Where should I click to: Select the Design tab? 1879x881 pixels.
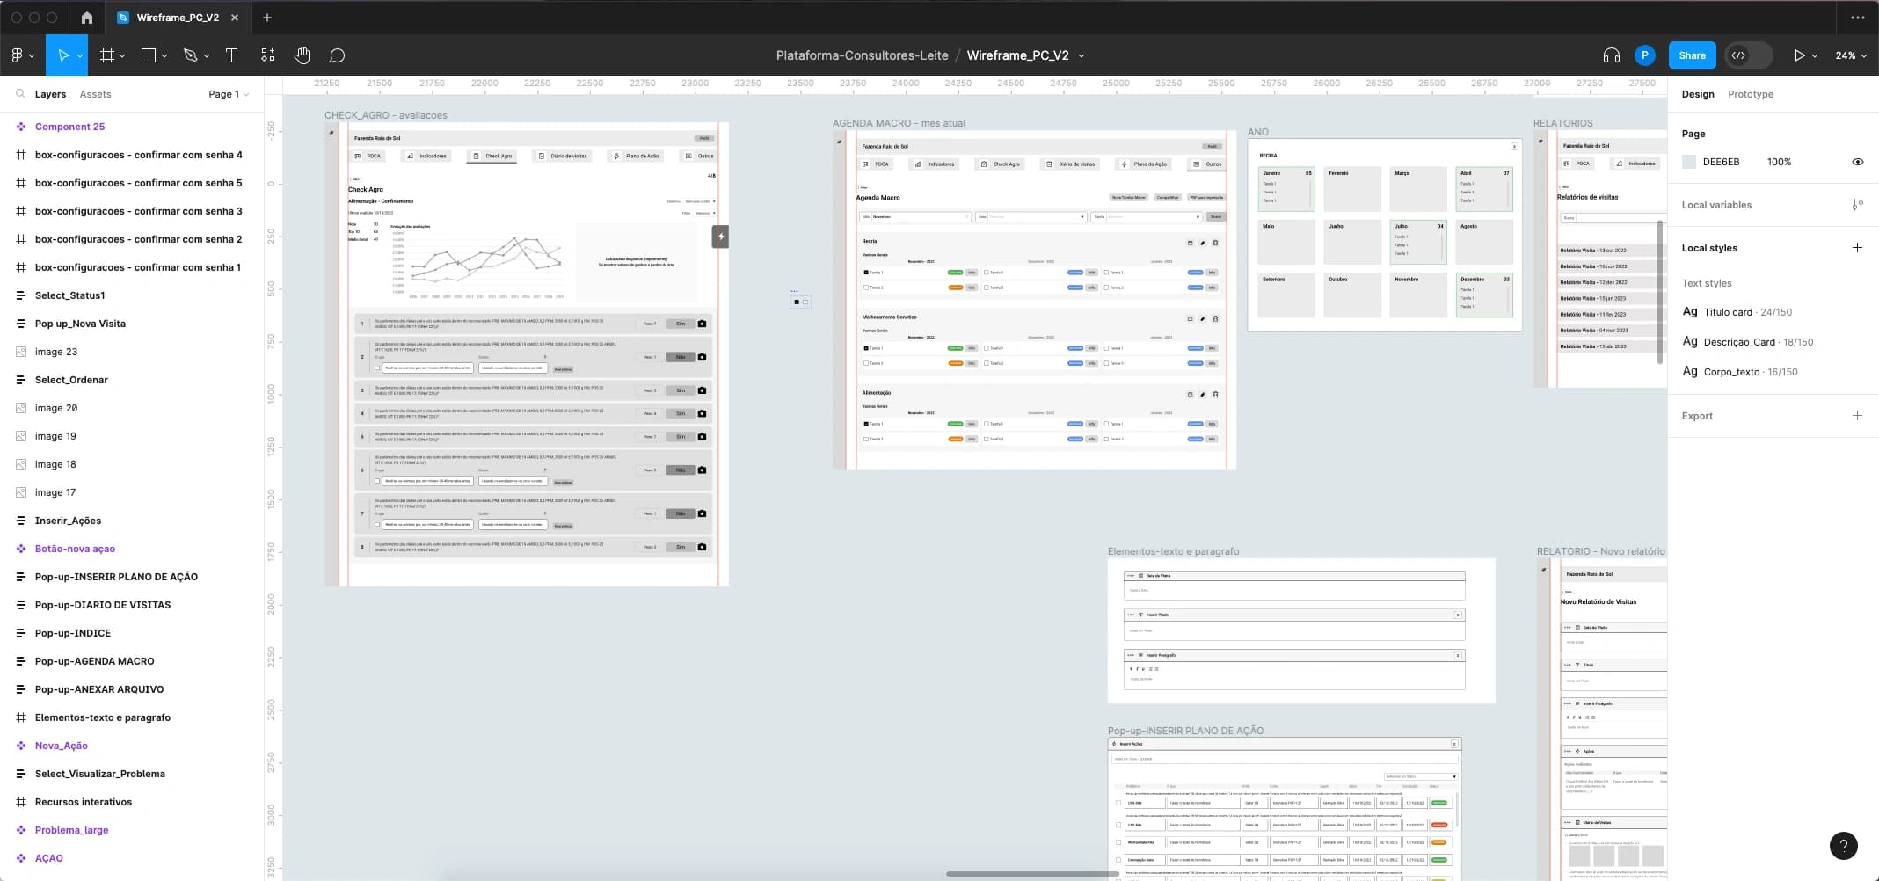click(x=1698, y=94)
